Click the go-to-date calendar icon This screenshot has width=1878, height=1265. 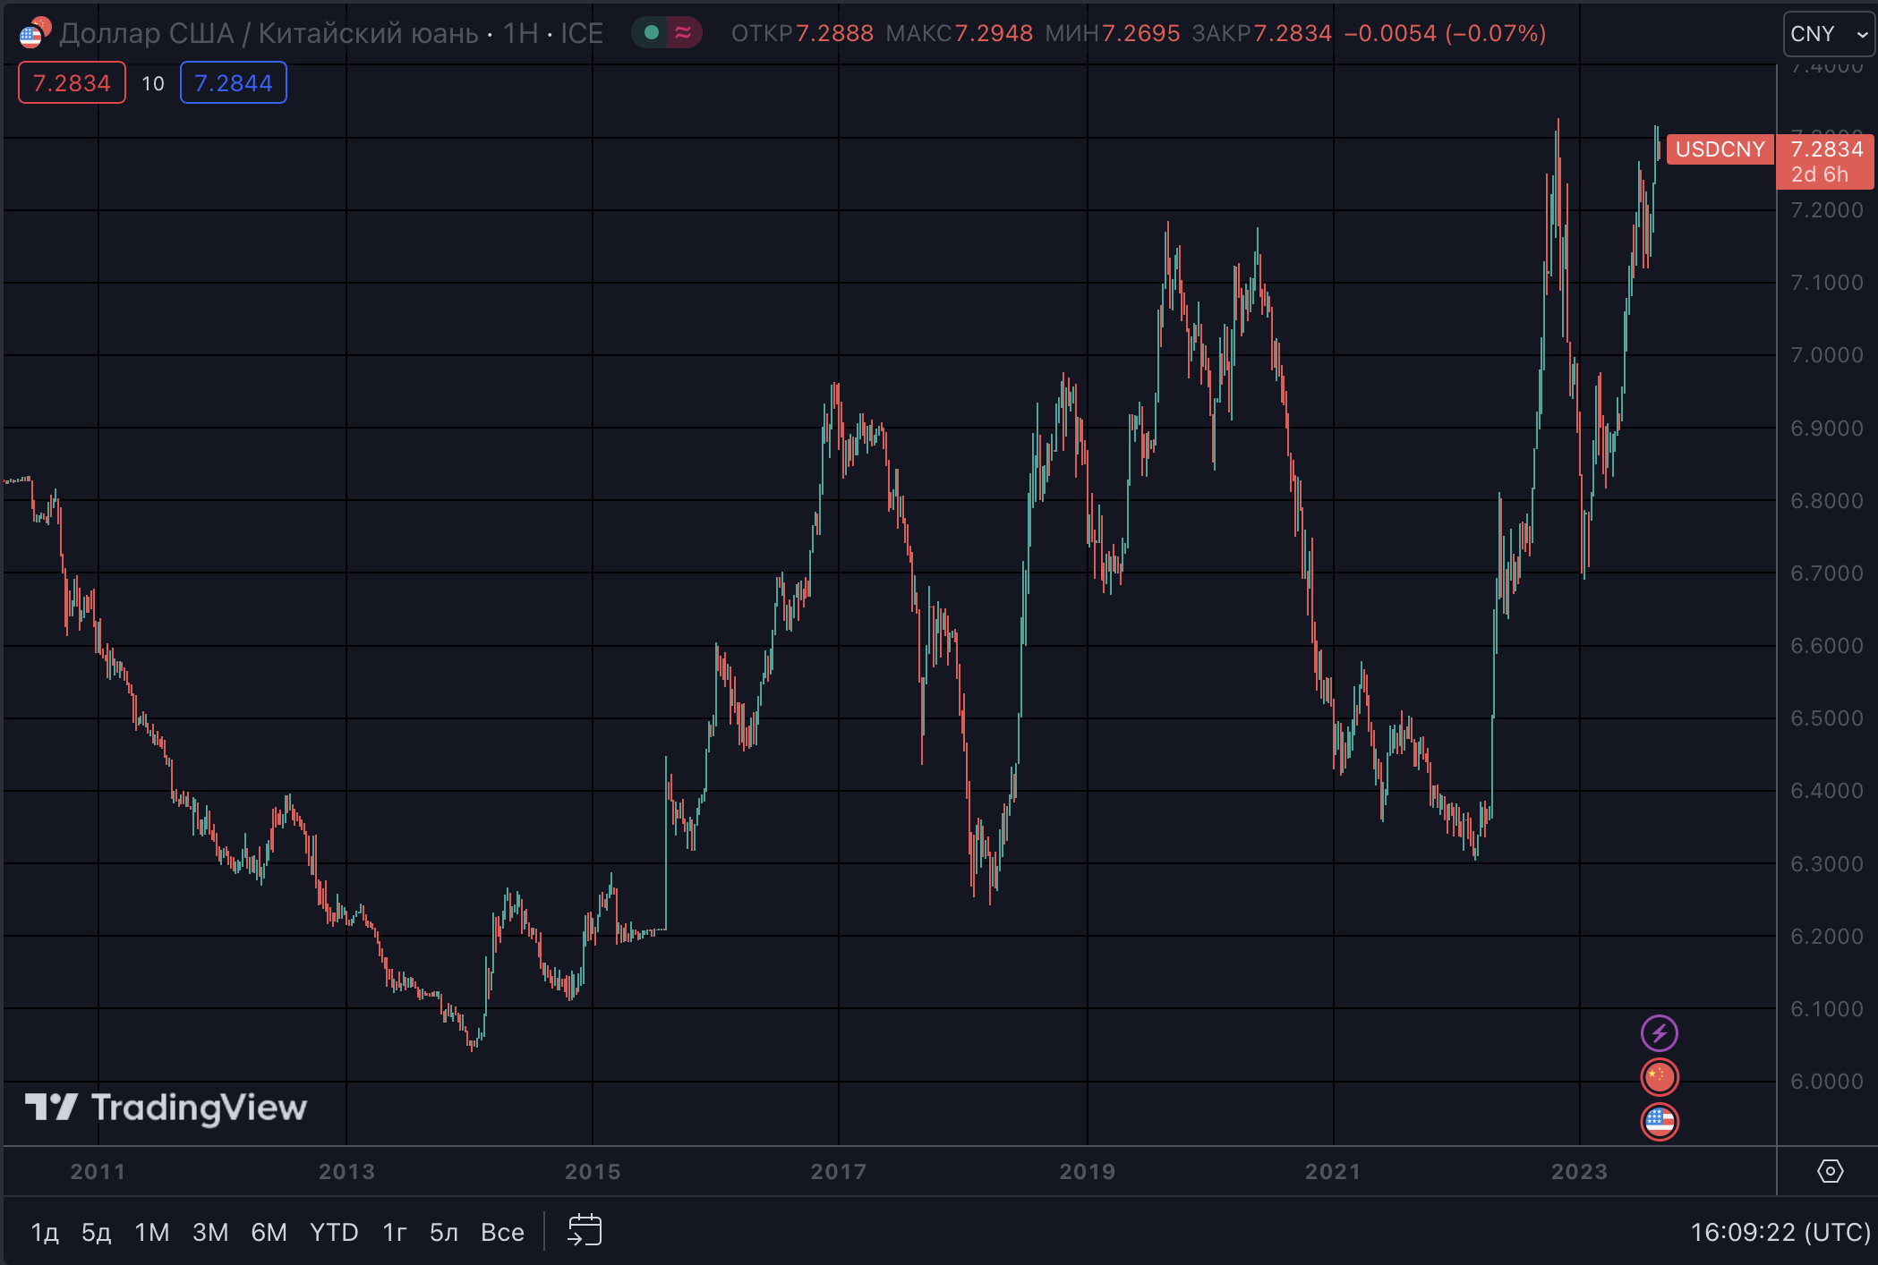(585, 1231)
